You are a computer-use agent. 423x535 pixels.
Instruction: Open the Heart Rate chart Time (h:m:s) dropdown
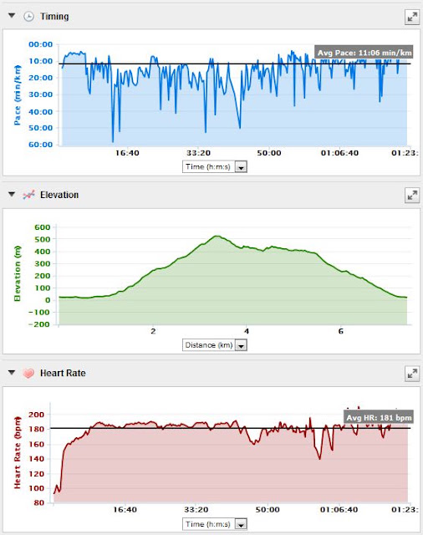215,524
